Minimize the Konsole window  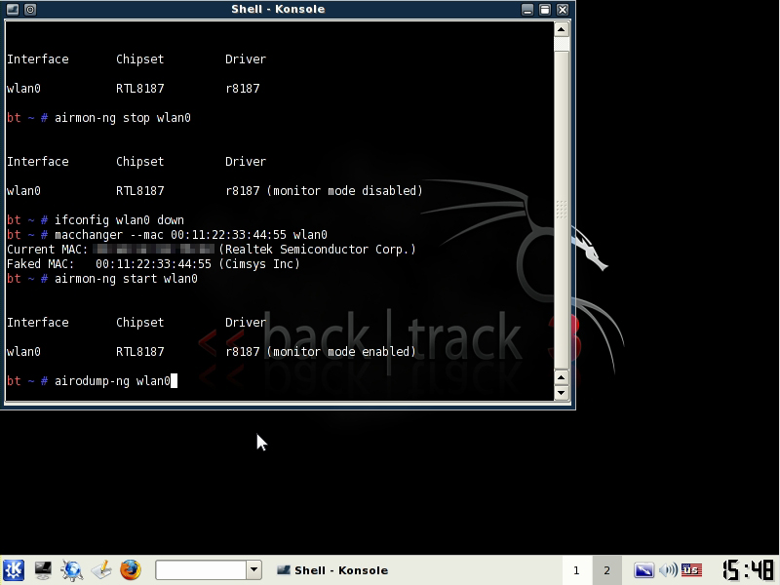[527, 10]
